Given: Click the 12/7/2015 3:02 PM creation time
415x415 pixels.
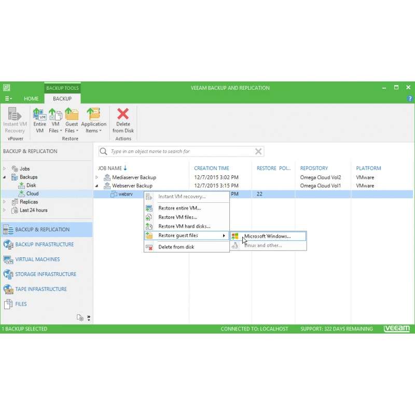Looking at the screenshot, I should (216, 177).
